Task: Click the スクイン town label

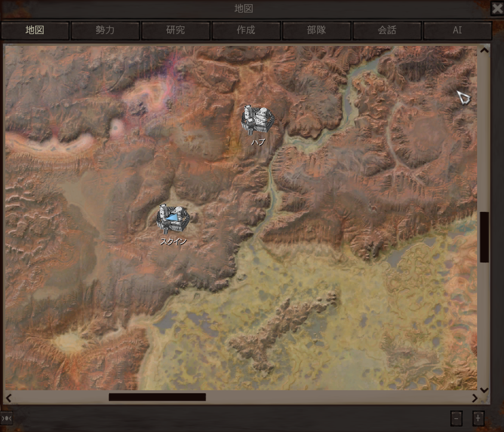Action: [x=173, y=242]
